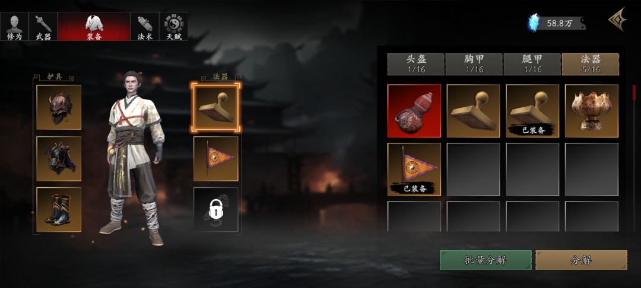This screenshot has height=288, width=641.
Task: Select the equipped demon helmet slot
Action: coord(59,107)
